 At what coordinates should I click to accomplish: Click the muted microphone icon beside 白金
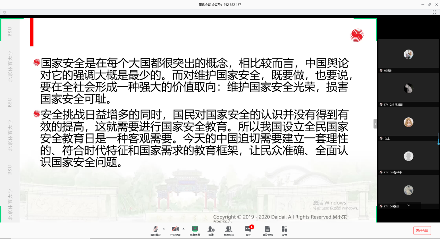[381, 138]
